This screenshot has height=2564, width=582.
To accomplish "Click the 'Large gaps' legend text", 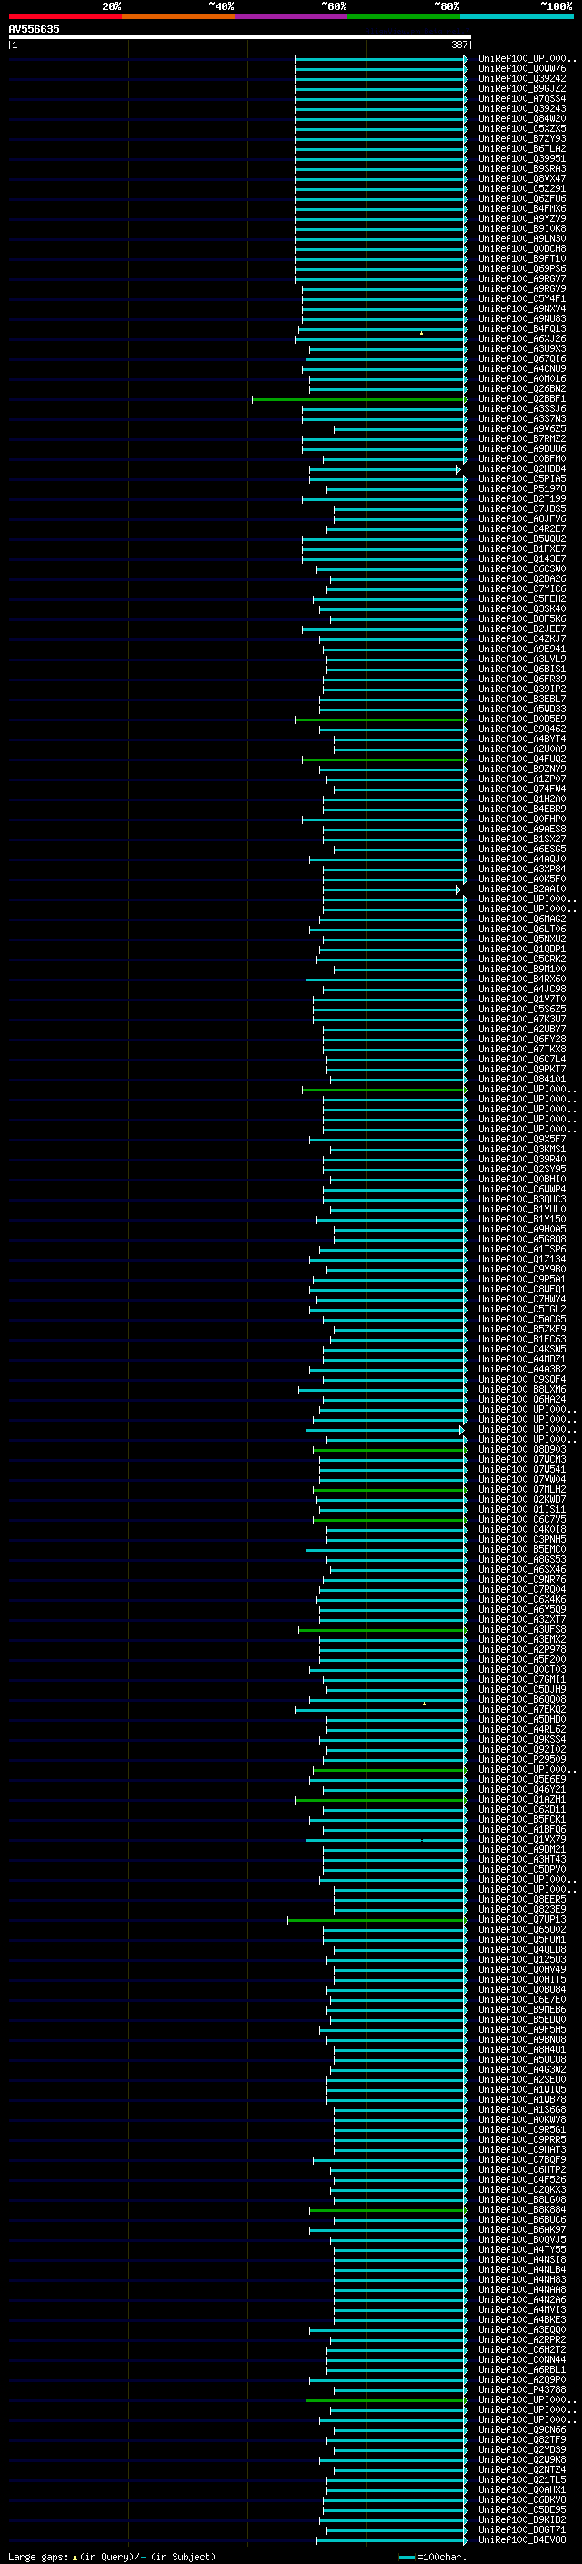I will click(x=38, y=2557).
